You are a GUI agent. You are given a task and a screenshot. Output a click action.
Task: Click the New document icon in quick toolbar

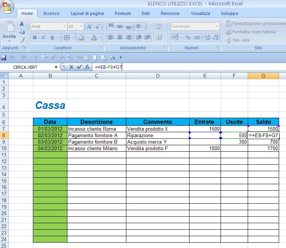[95, 58]
